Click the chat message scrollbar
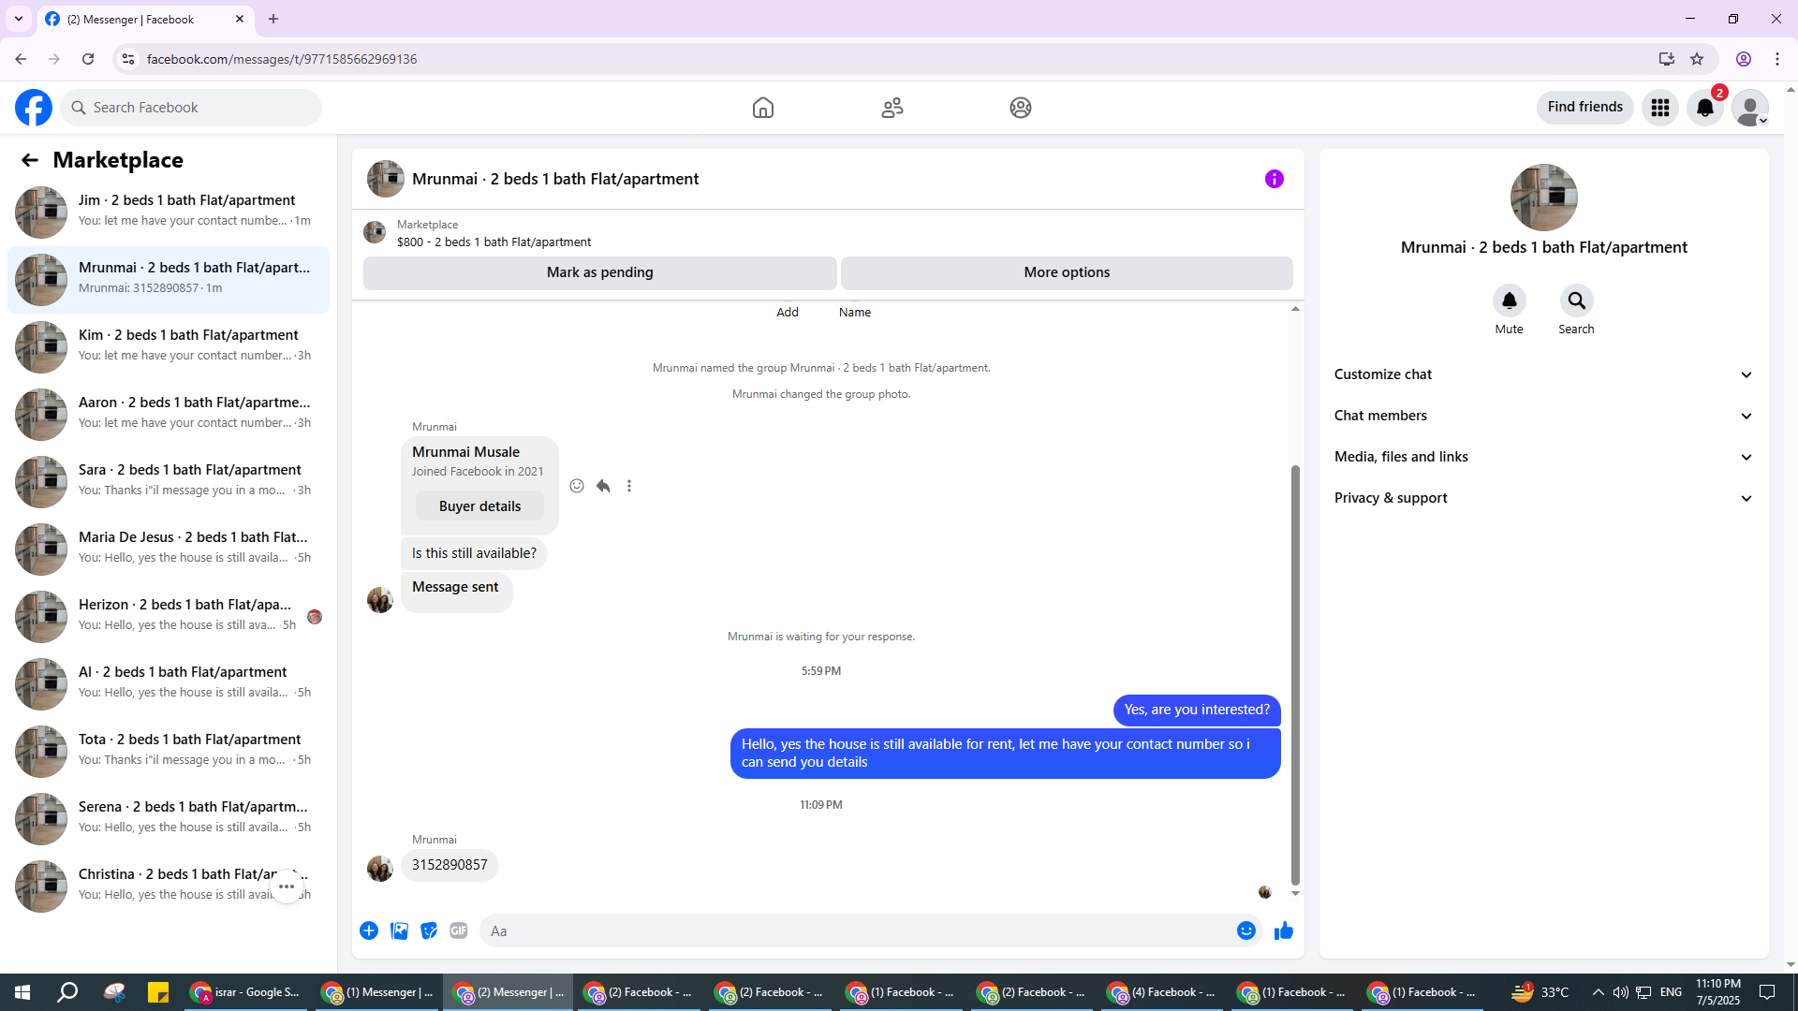The height and width of the screenshot is (1011, 1798). pos(1295,674)
